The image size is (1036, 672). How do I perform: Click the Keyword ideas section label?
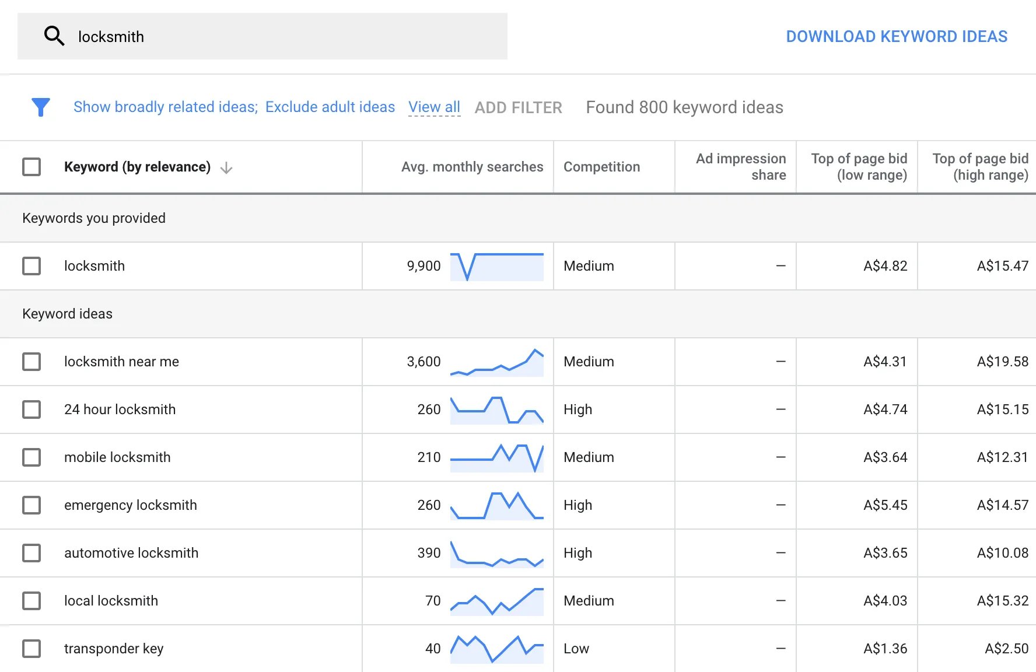tap(67, 314)
